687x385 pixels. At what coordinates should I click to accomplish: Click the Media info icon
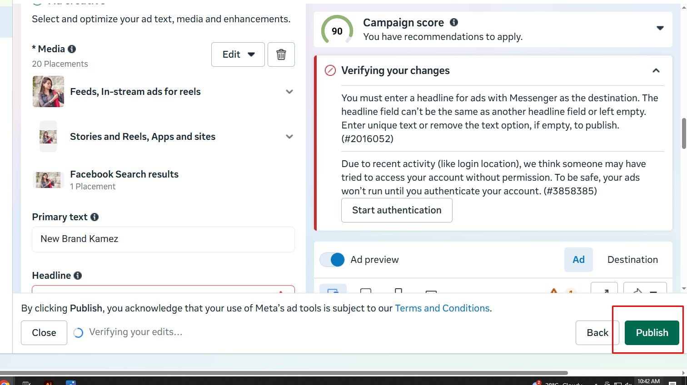(72, 49)
